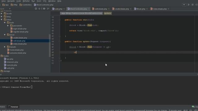Click the fold marker on line 44

[60, 41]
